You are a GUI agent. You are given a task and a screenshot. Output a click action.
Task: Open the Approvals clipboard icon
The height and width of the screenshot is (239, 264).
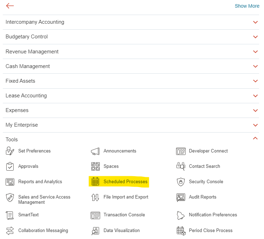(x=10, y=166)
